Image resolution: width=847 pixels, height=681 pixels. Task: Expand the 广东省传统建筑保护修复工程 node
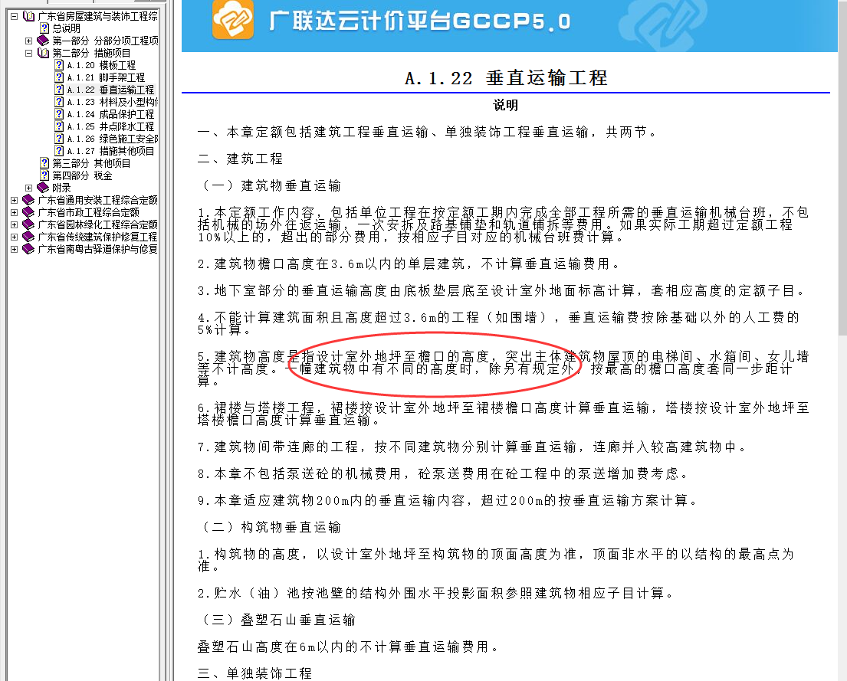pyautogui.click(x=15, y=237)
